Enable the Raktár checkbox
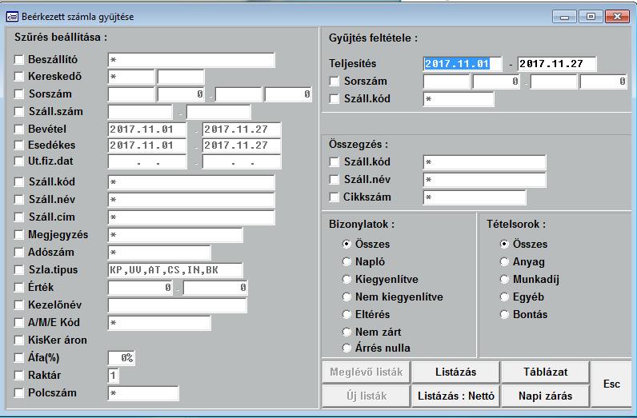Screen dimensions: 637x418 (x=19, y=375)
